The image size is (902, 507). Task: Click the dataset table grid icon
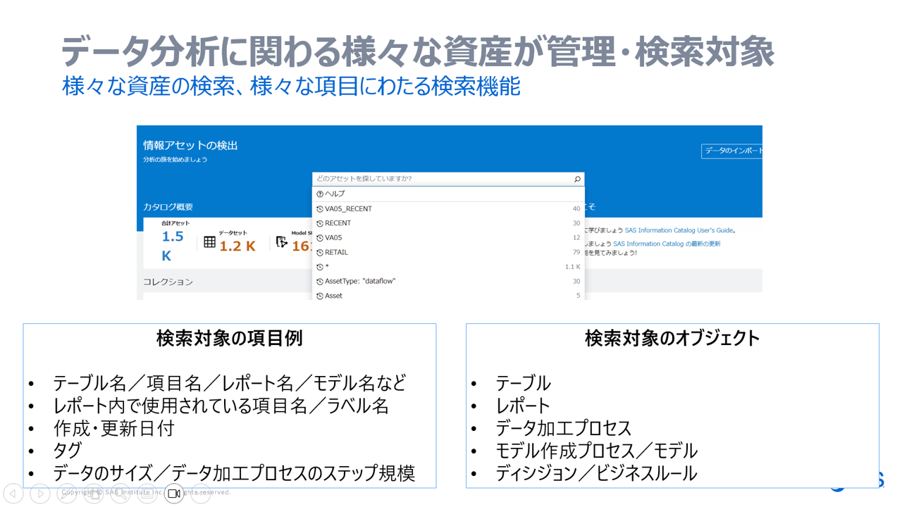point(209,242)
